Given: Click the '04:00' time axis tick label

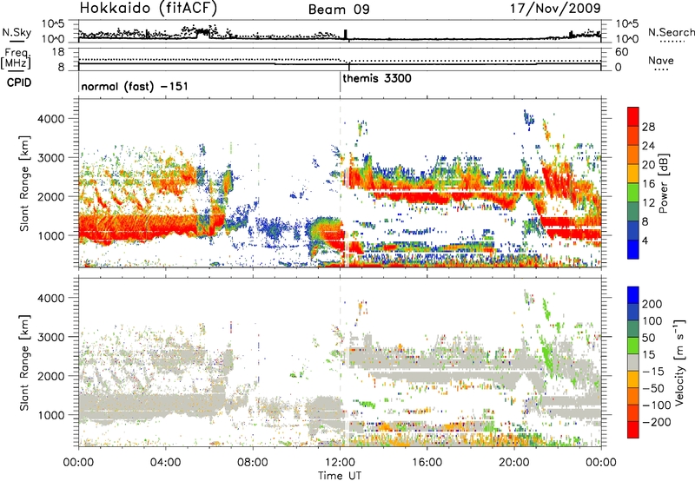Looking at the screenshot, I should tap(165, 463).
